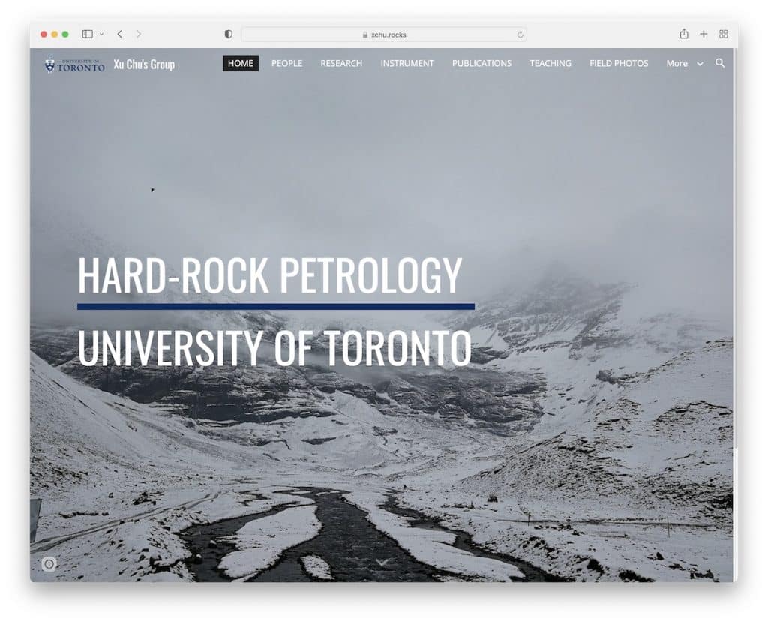Viewport: 768px width, 622px height.
Task: Go forward with the browser forward arrow
Action: (139, 34)
